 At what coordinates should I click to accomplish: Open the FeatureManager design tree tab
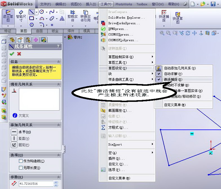click(x=12, y=40)
